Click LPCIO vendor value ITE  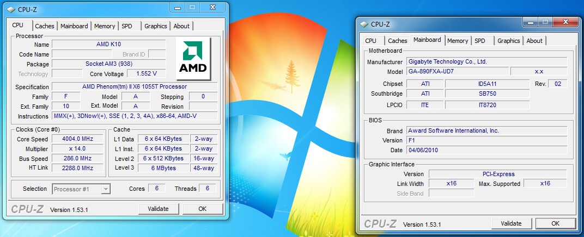425,105
